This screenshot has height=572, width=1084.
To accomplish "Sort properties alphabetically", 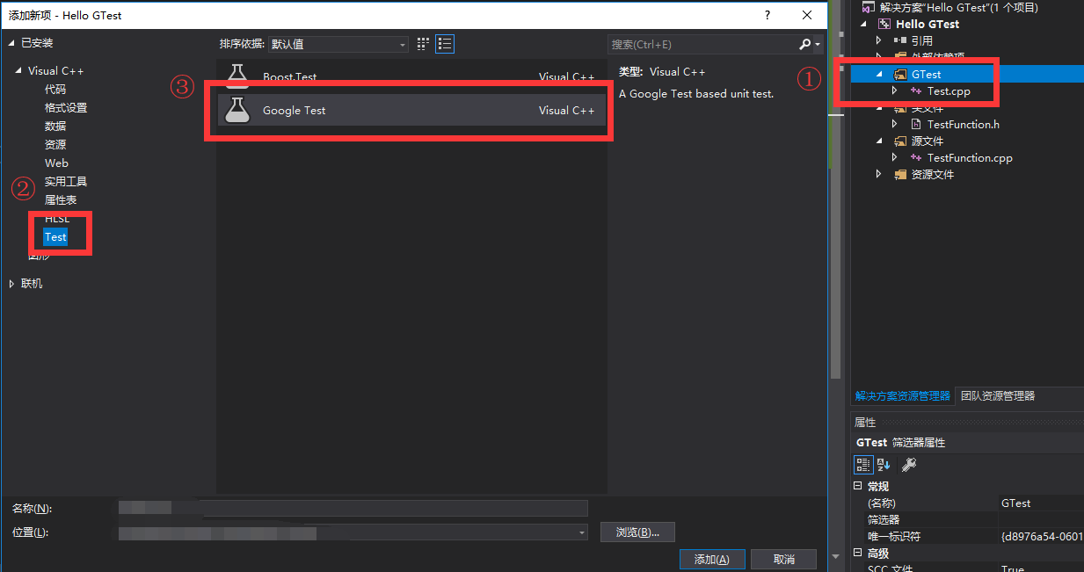I will pos(884,464).
